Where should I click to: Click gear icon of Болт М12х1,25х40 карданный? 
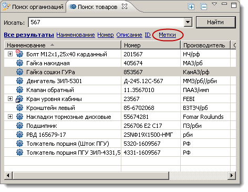click(x=19, y=54)
